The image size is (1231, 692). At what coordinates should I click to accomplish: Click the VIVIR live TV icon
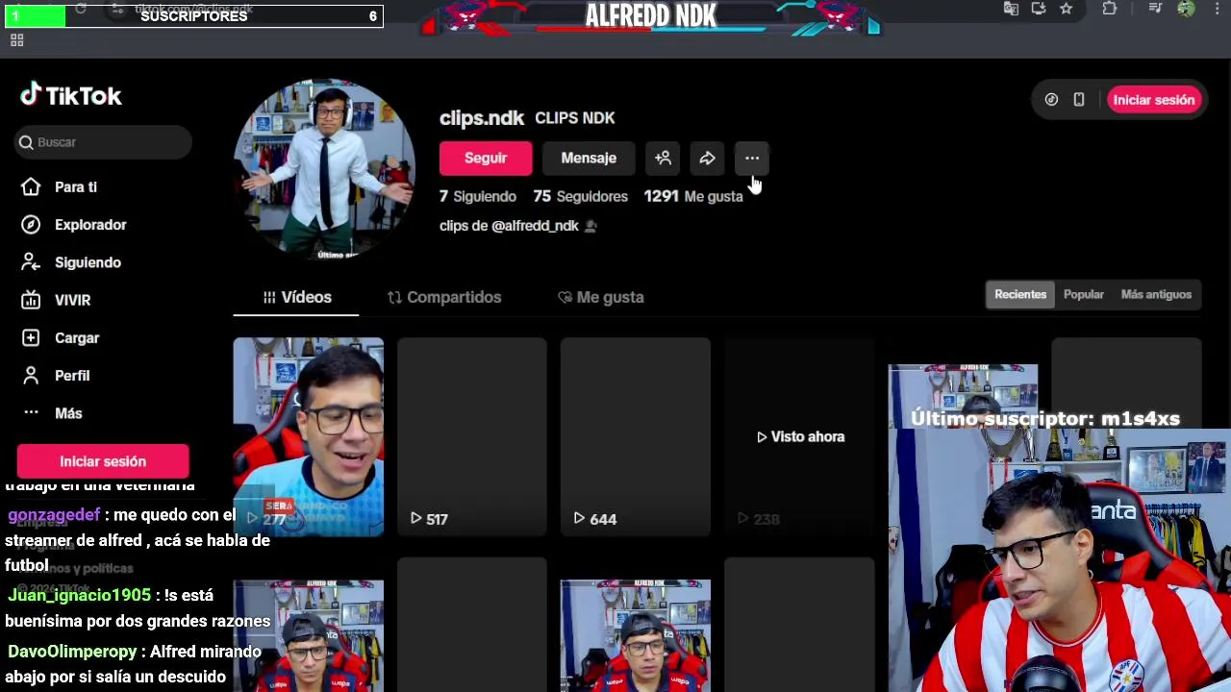pos(31,300)
